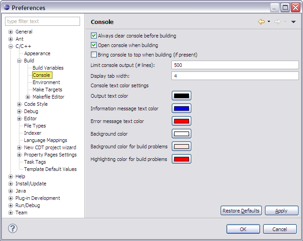This screenshot has height=241, width=303.
Task: Change Highlighting color for build problems
Action: [181, 159]
